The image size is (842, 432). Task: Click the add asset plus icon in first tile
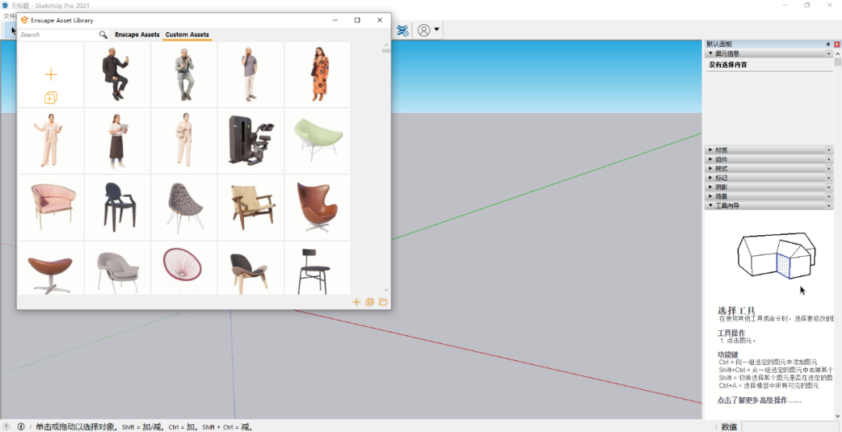tap(51, 75)
